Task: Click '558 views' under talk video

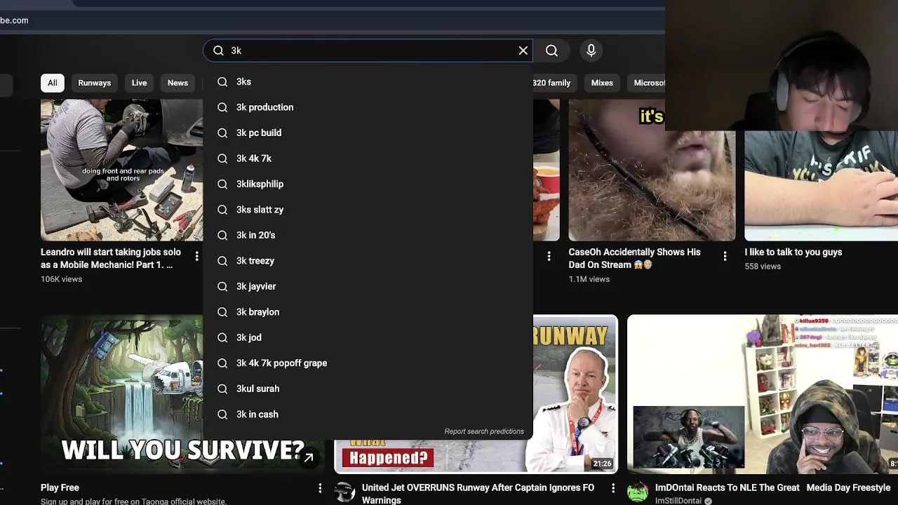Action: click(x=763, y=267)
